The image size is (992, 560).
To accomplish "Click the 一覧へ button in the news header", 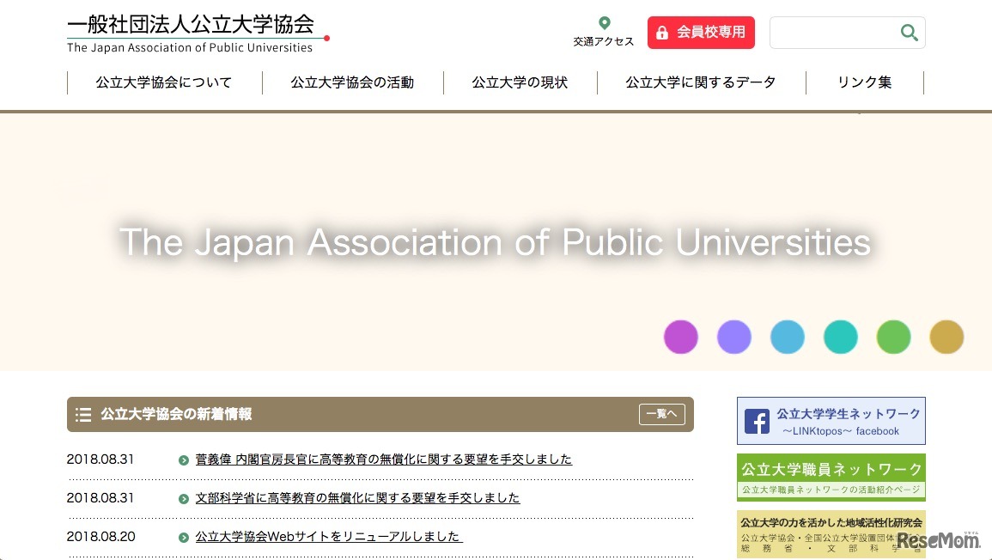I will tap(660, 414).
